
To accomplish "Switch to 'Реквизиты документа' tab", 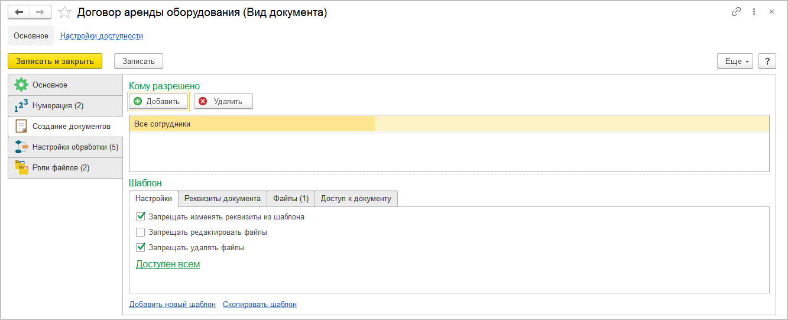I will (222, 199).
